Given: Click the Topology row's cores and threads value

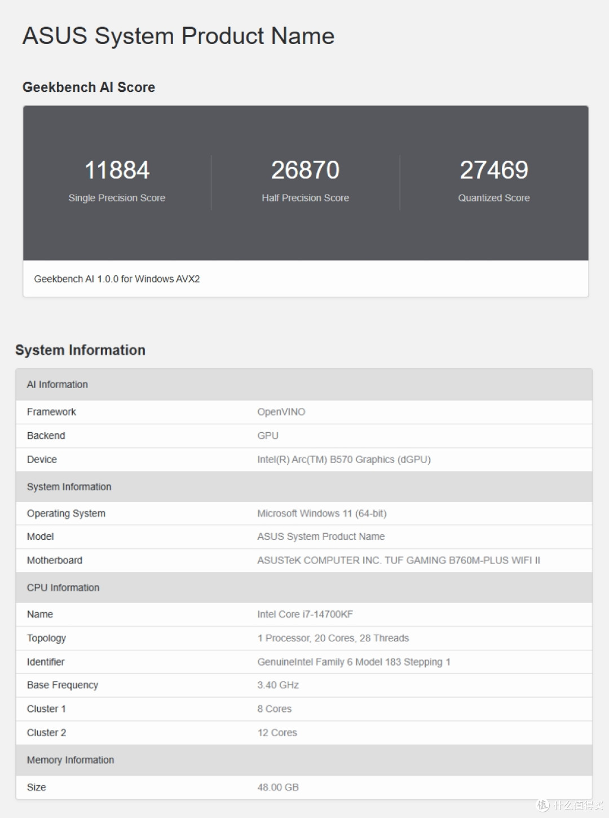Looking at the screenshot, I should pyautogui.click(x=333, y=638).
